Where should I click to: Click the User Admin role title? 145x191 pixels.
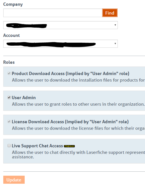tap(24, 98)
